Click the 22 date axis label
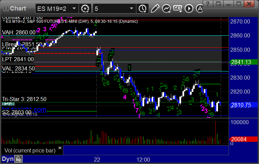Image resolution: width=259 pixels, height=164 pixels. coord(97,160)
